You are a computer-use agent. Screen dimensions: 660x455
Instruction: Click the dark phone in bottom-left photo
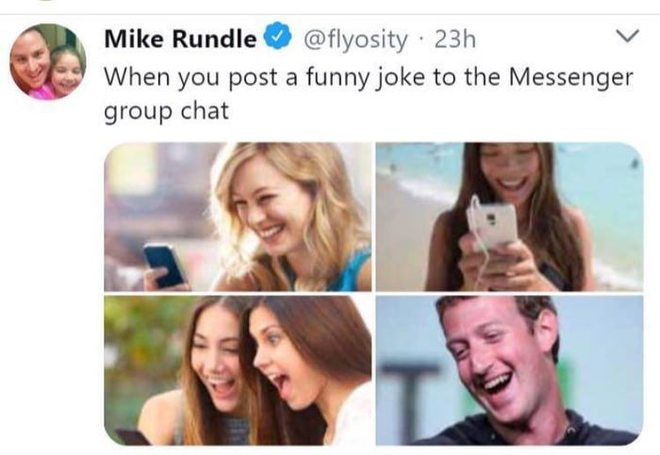pyautogui.click(x=132, y=437)
